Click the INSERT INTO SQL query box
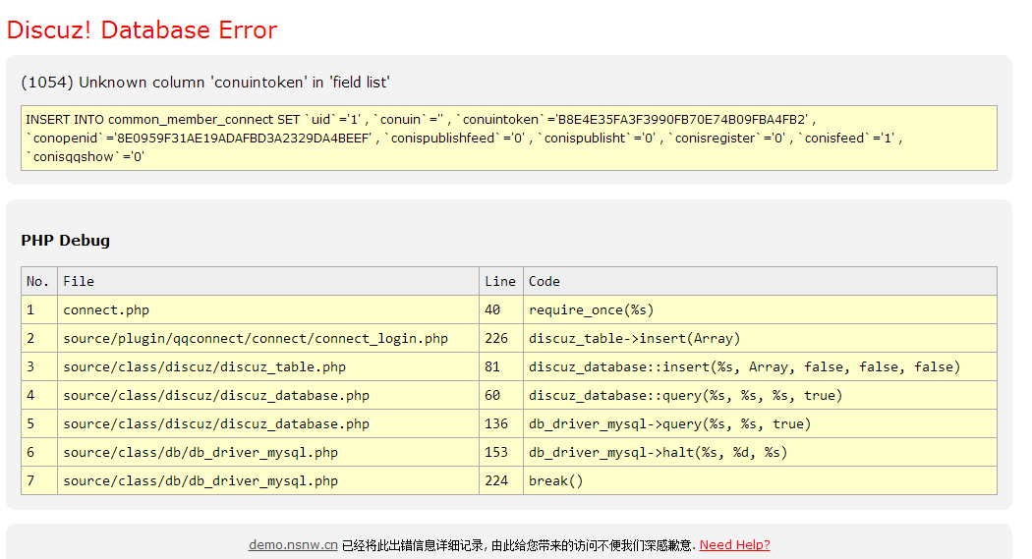Screen dimensions: 1032x559 pyautogui.click(x=509, y=139)
